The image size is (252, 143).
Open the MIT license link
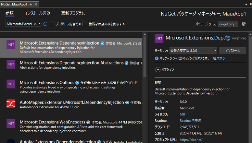(x=182, y=114)
